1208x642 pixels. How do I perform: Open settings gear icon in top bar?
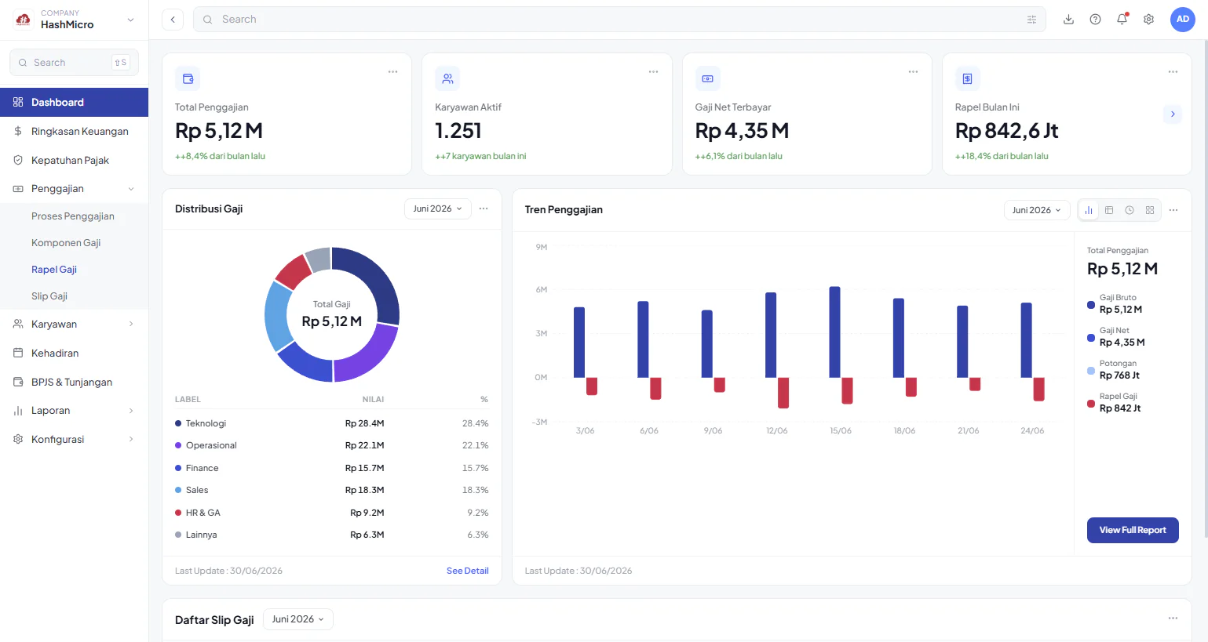pos(1148,20)
